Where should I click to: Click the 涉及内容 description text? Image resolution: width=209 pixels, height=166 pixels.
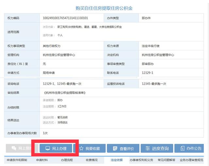click(89, 27)
